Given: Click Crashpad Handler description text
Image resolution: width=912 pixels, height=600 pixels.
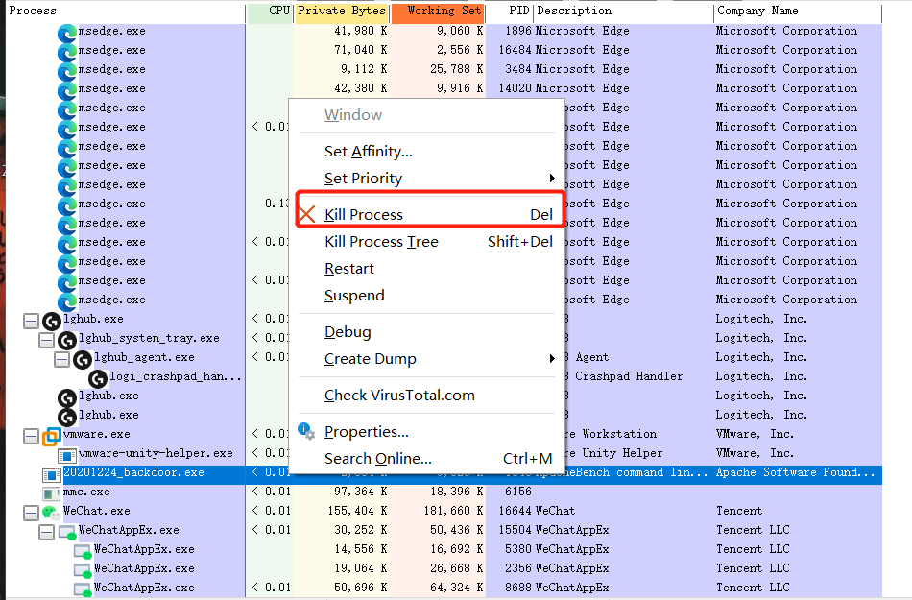Looking at the screenshot, I should tap(629, 376).
